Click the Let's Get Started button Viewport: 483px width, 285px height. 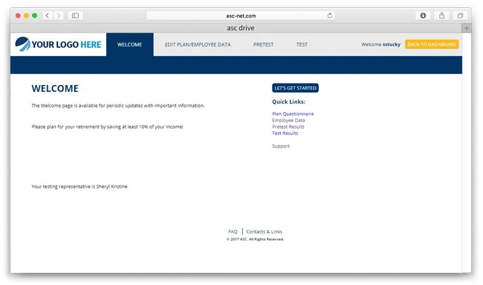[x=295, y=88]
